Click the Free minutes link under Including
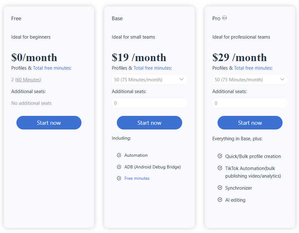299x233 pixels. [x=137, y=178]
